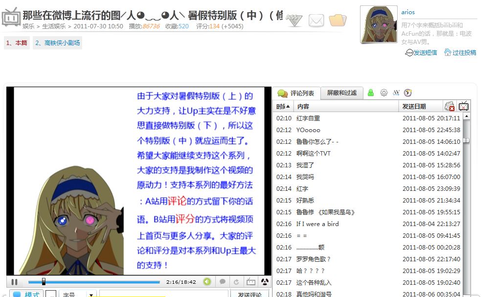Viewport: 495px width, 297px height.
Task: Click 发送短信 to message uploader
Action: pyautogui.click(x=422, y=53)
